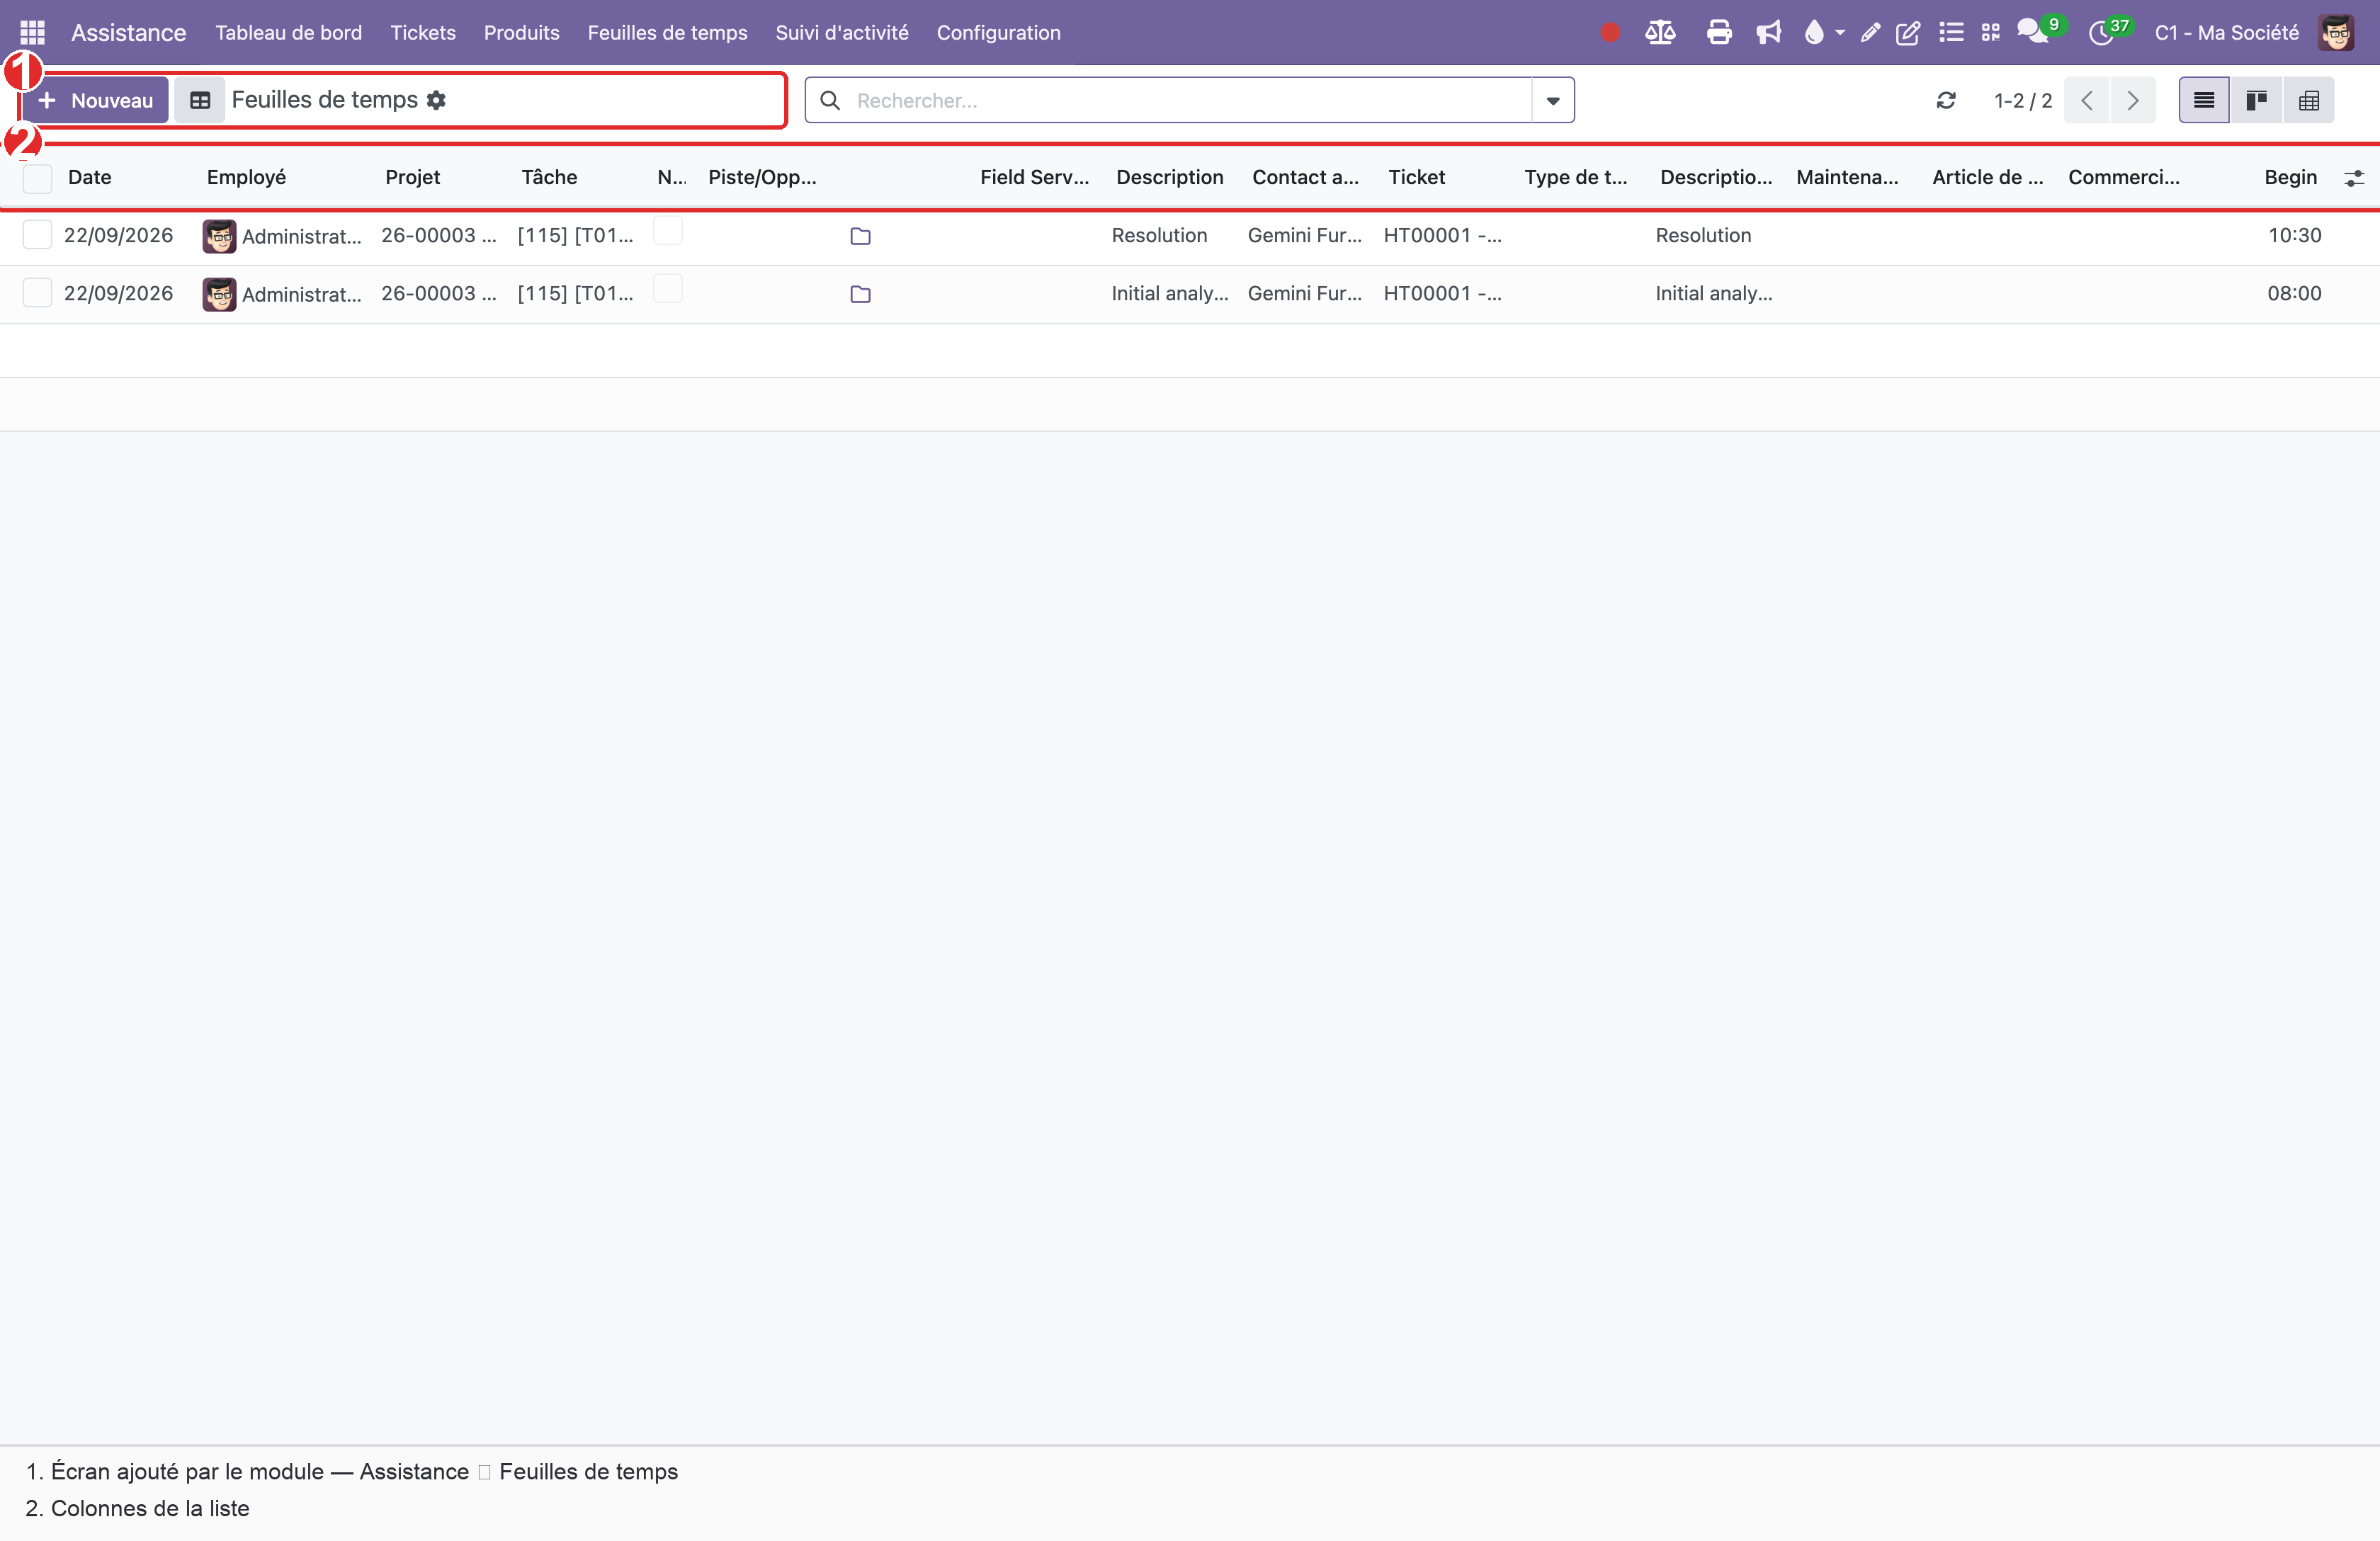This screenshot has width=2380, height=1541.
Task: Click the balance scale icon in top bar
Action: coord(1660,32)
